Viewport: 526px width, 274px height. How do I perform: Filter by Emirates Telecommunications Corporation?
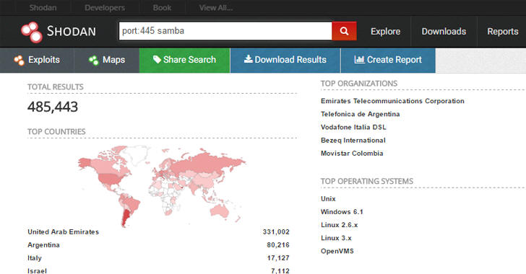(x=392, y=101)
